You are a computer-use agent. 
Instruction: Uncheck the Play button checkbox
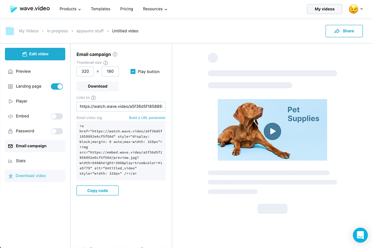click(133, 72)
